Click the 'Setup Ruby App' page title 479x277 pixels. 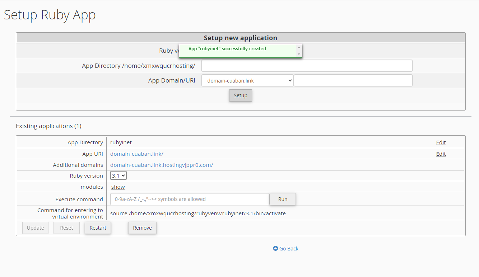[50, 15]
